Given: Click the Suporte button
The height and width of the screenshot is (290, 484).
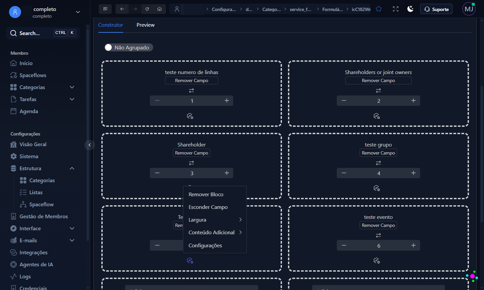Looking at the screenshot, I should (x=436, y=9).
